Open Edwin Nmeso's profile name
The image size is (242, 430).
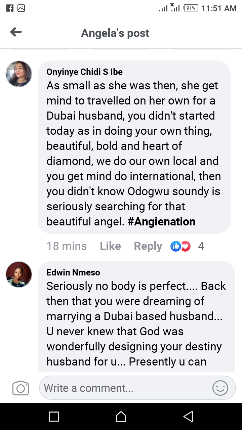point(73,272)
